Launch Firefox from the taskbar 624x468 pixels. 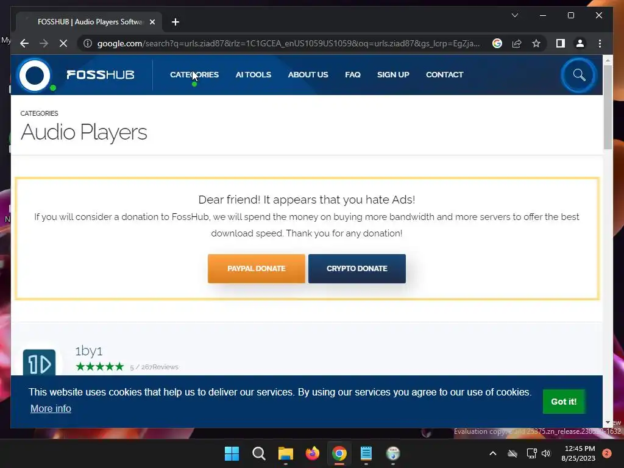313,453
